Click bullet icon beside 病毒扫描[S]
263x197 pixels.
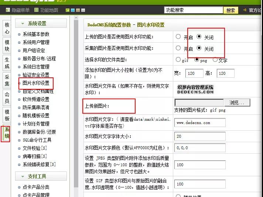[x=19, y=157]
